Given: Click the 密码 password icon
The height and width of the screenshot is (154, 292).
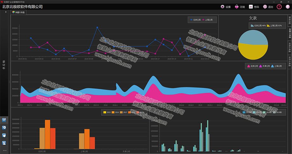Looking at the screenshot, I should [251, 7].
